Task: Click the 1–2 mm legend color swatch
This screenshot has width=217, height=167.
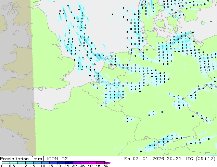Action: (x=22, y=163)
